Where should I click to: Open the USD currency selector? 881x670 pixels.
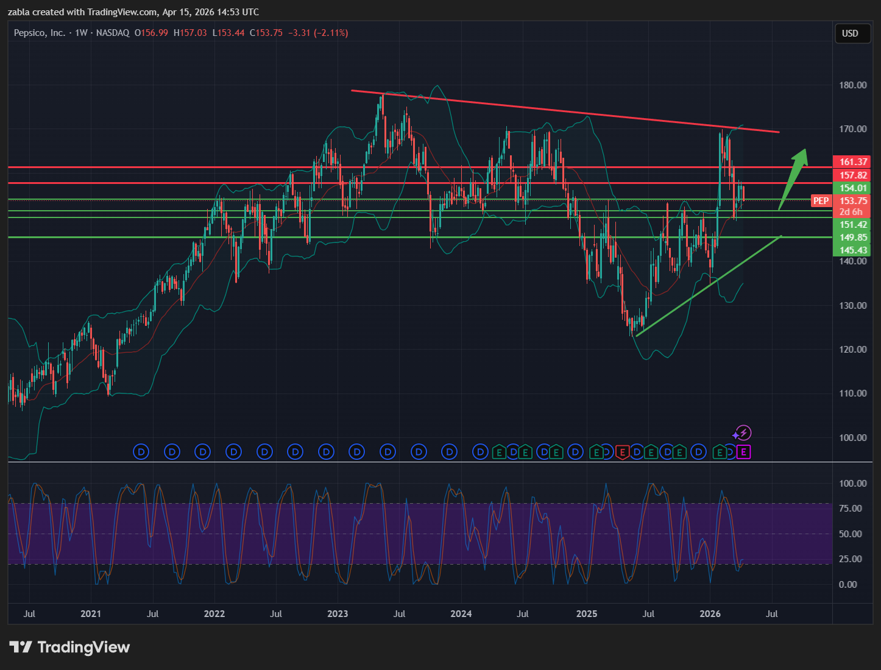[x=850, y=33]
